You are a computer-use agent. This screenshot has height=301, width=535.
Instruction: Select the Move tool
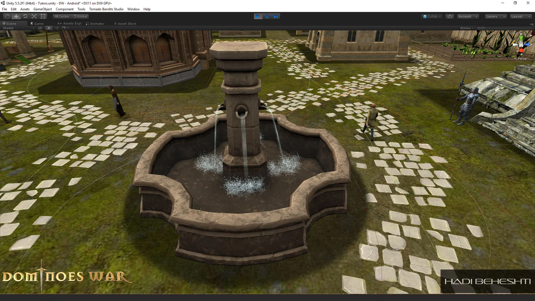[16, 16]
